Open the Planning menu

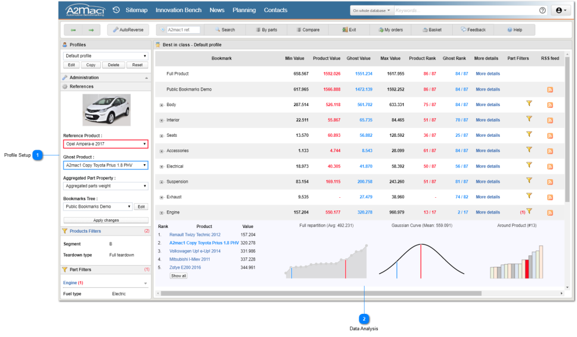[244, 10]
